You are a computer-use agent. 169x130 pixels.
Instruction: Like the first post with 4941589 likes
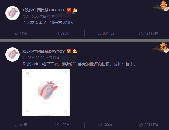tap(141, 33)
